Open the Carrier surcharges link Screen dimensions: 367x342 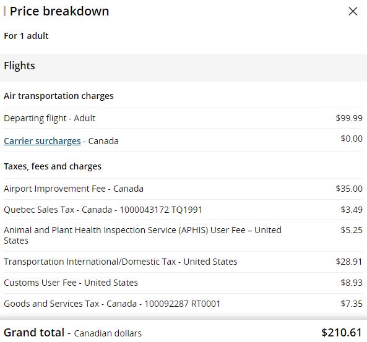tap(42, 141)
